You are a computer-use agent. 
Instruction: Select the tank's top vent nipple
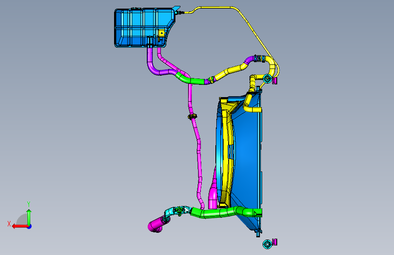click(180, 12)
